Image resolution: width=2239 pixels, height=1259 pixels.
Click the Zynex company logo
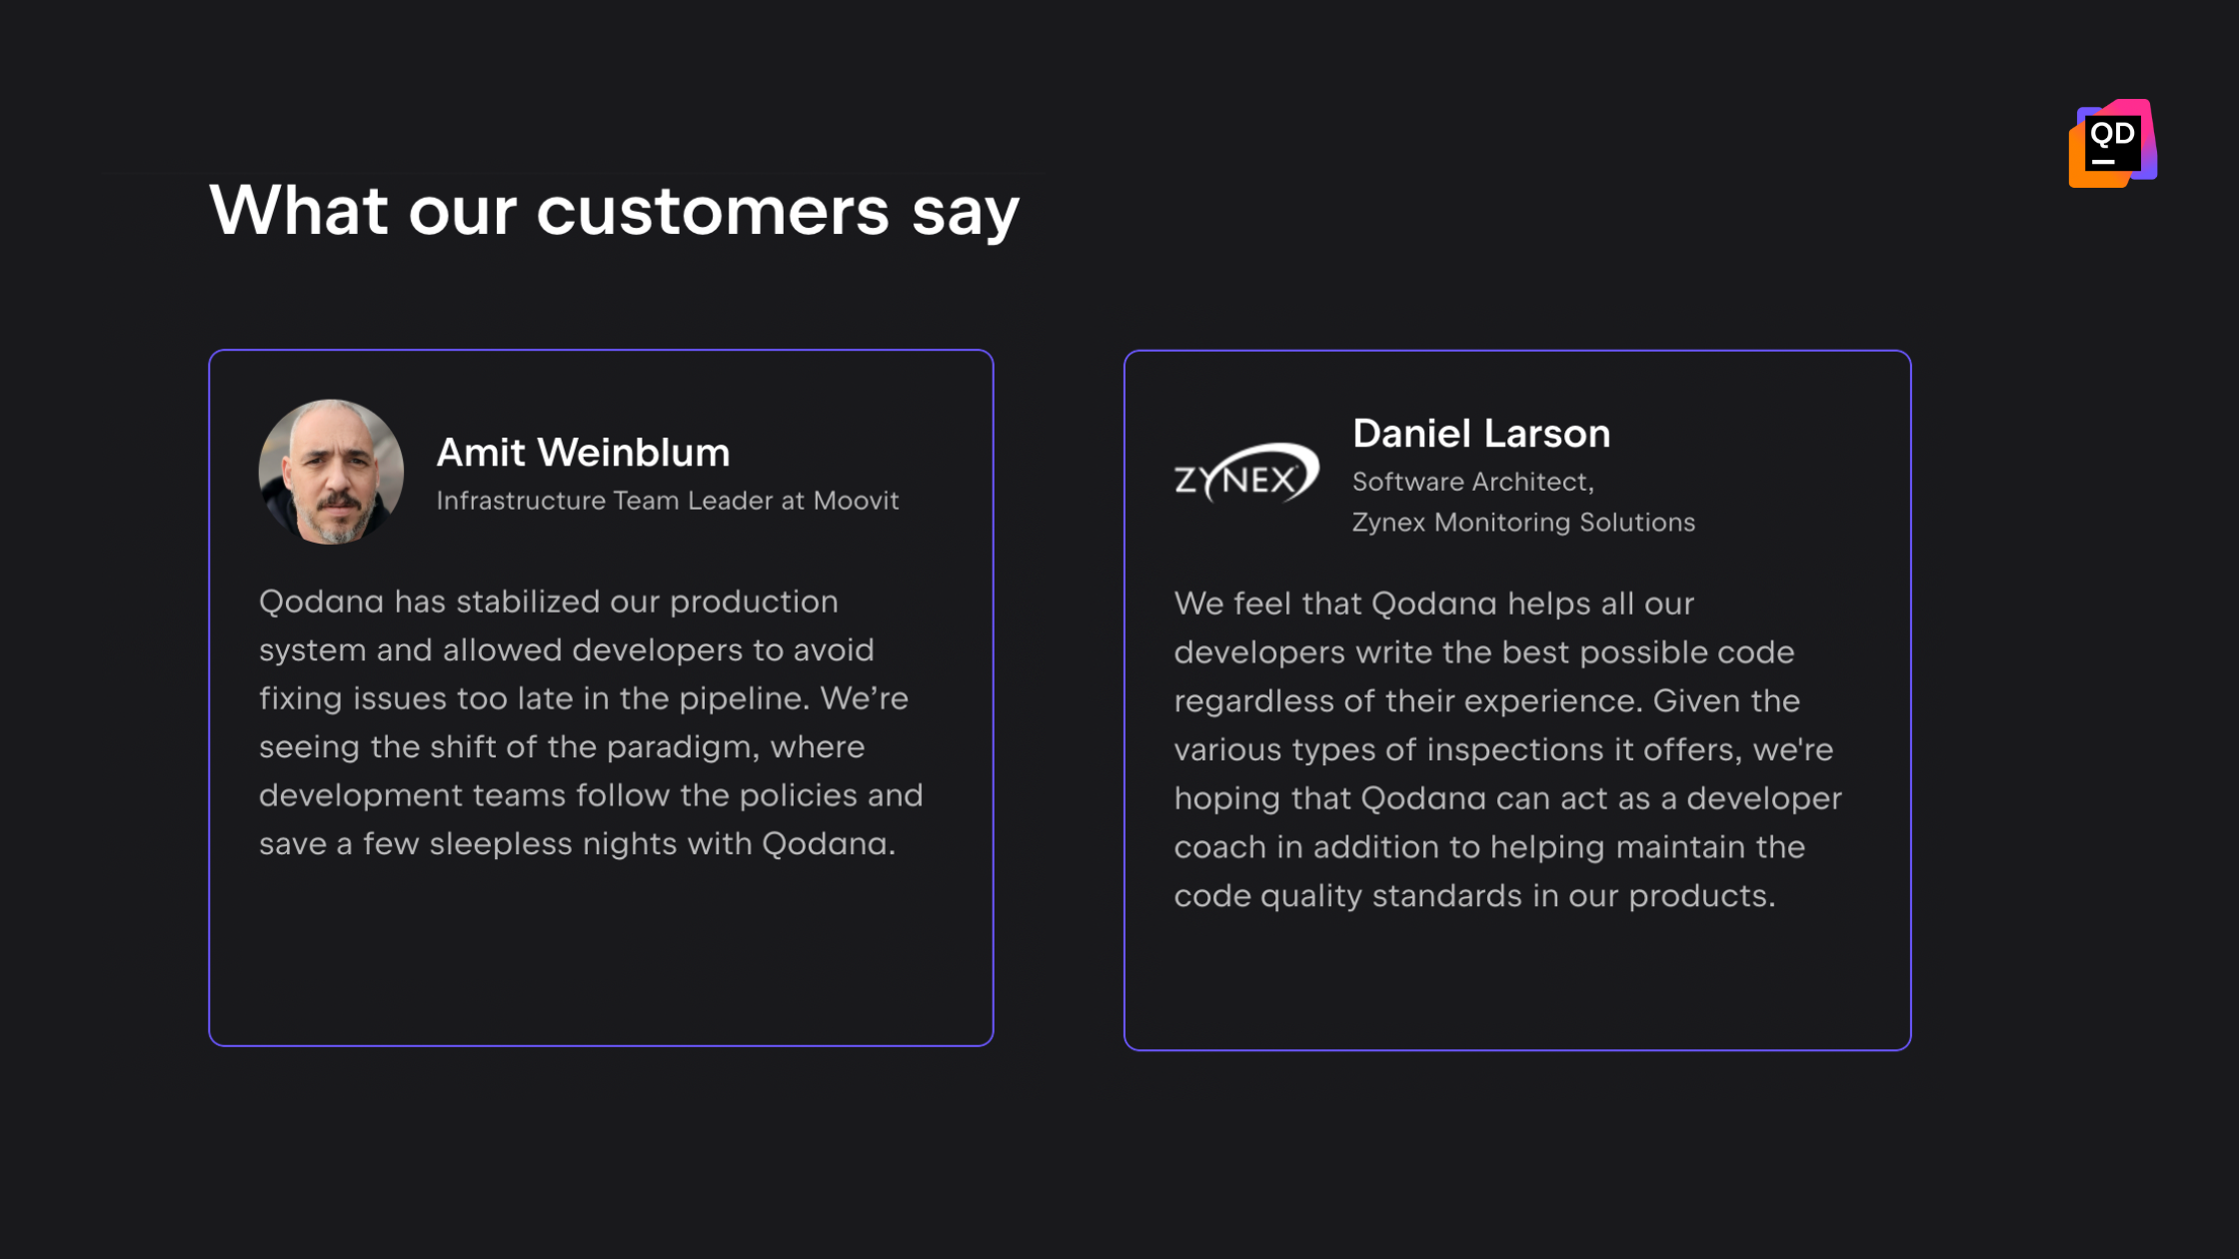click(1246, 473)
